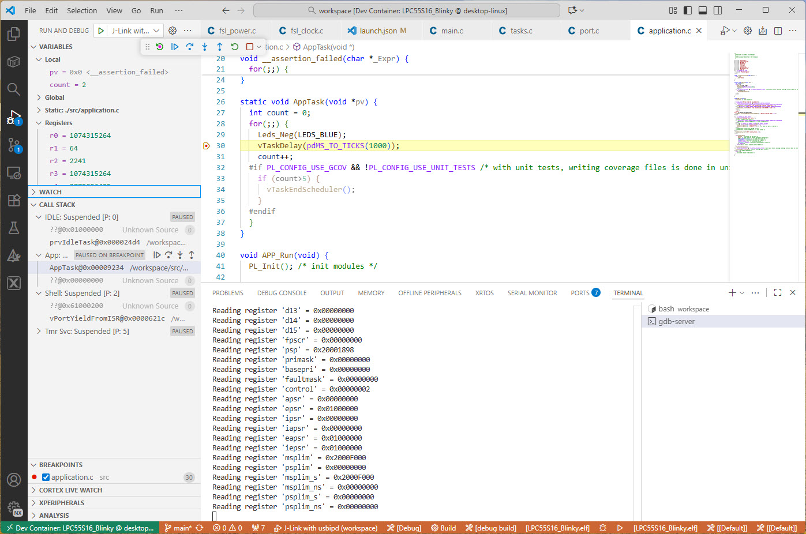Toggle the primary side bar layout button
This screenshot has height=534, width=806.
[x=688, y=10]
